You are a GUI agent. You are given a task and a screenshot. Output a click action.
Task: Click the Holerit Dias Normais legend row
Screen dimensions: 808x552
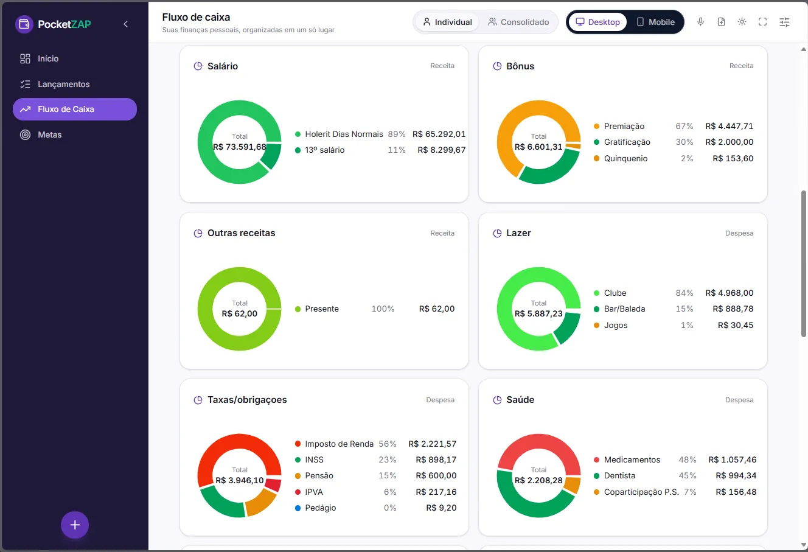point(380,134)
